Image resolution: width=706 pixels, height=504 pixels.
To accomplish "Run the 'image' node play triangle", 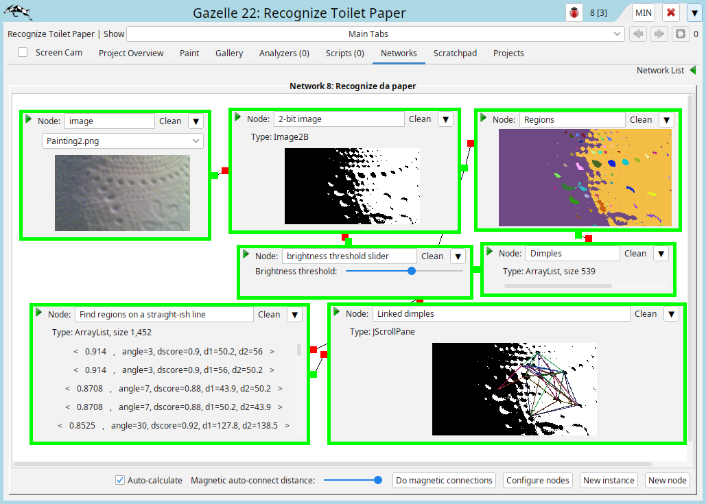I will pyautogui.click(x=29, y=119).
